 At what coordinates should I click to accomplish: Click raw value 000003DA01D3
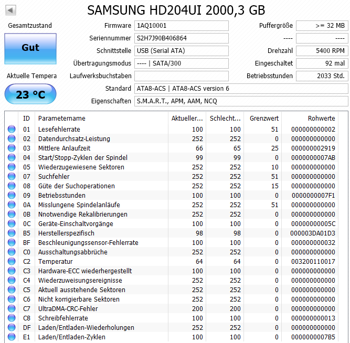pyautogui.click(x=313, y=233)
